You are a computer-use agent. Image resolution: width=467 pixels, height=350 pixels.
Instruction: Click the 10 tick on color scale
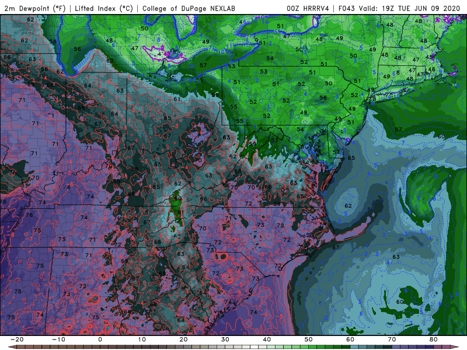[142, 339]
